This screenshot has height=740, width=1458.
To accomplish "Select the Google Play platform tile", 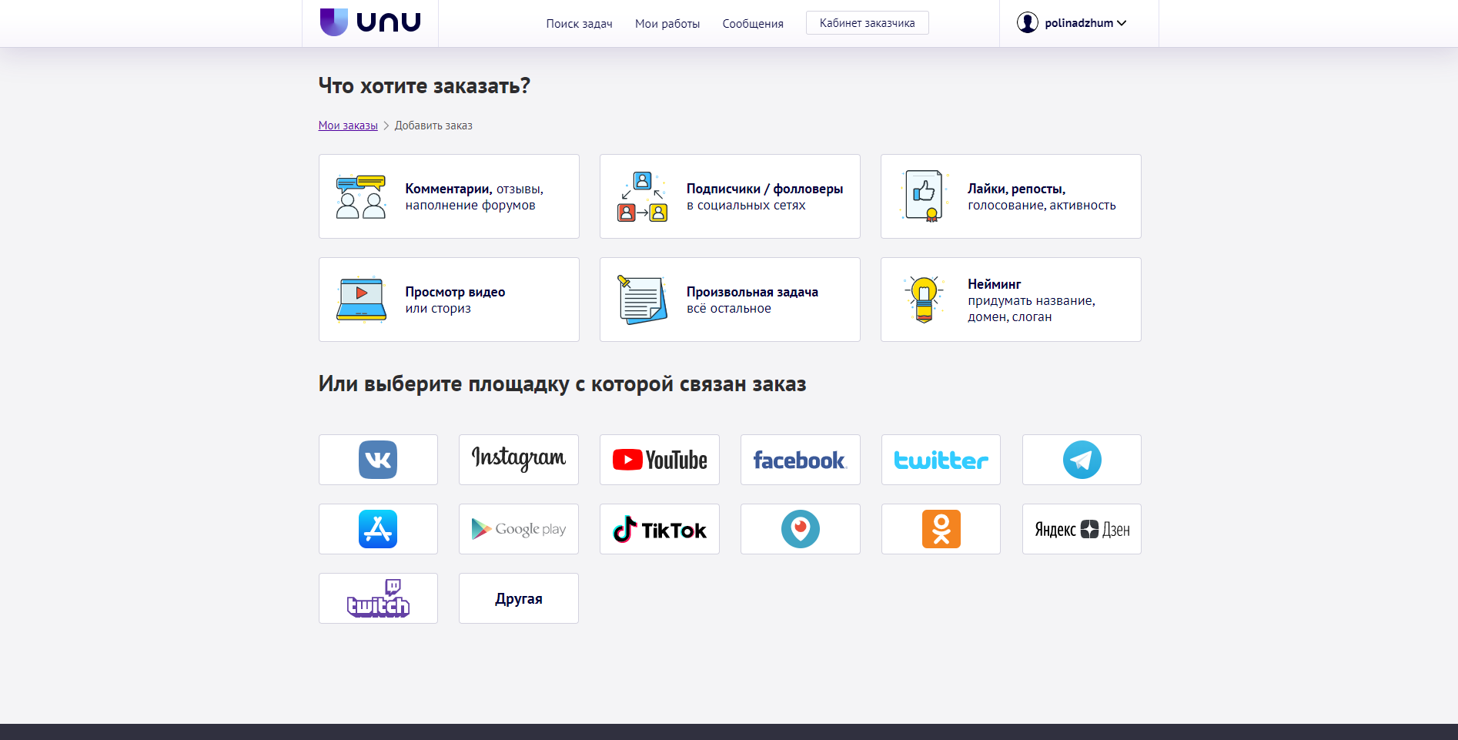I will pos(519,529).
